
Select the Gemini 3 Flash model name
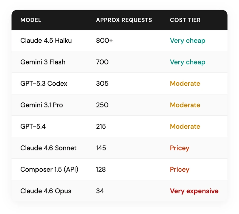point(43,62)
